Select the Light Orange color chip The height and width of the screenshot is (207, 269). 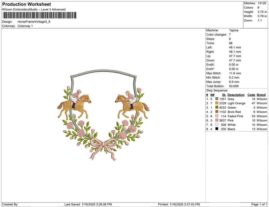[x=216, y=103]
